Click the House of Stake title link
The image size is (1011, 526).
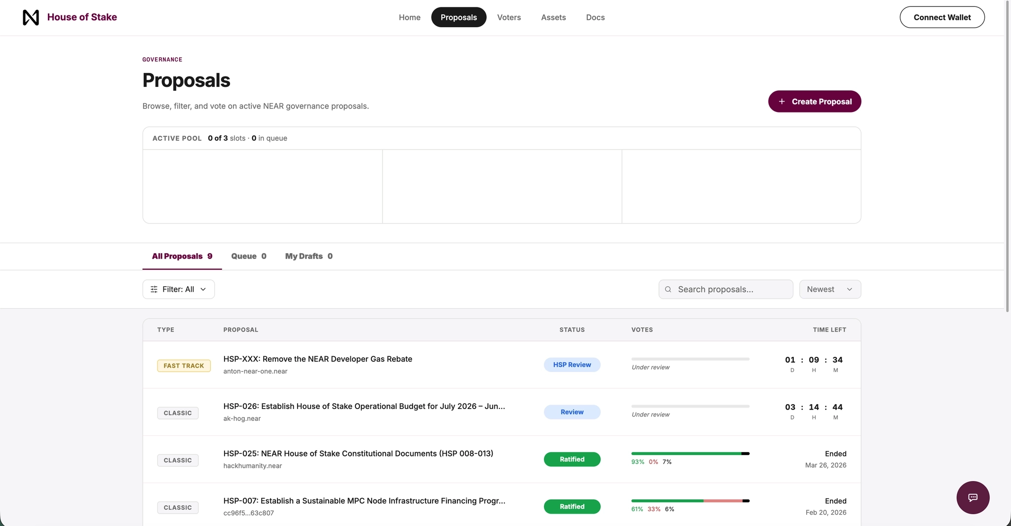(x=82, y=17)
